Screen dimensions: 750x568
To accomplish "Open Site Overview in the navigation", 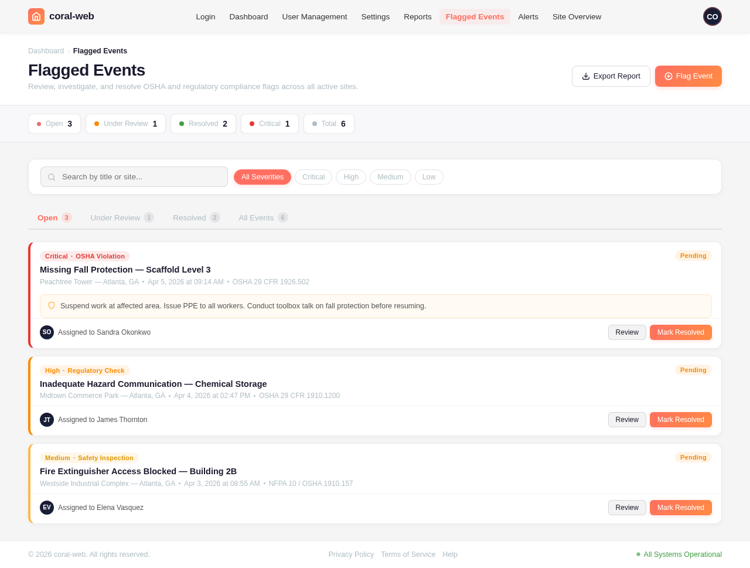I will click(577, 16).
